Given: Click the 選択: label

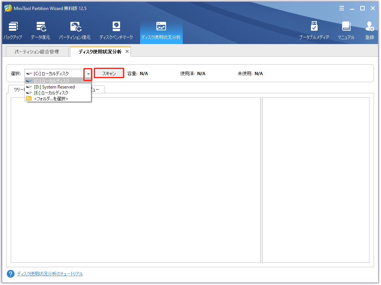Looking at the screenshot, I should (16, 74).
